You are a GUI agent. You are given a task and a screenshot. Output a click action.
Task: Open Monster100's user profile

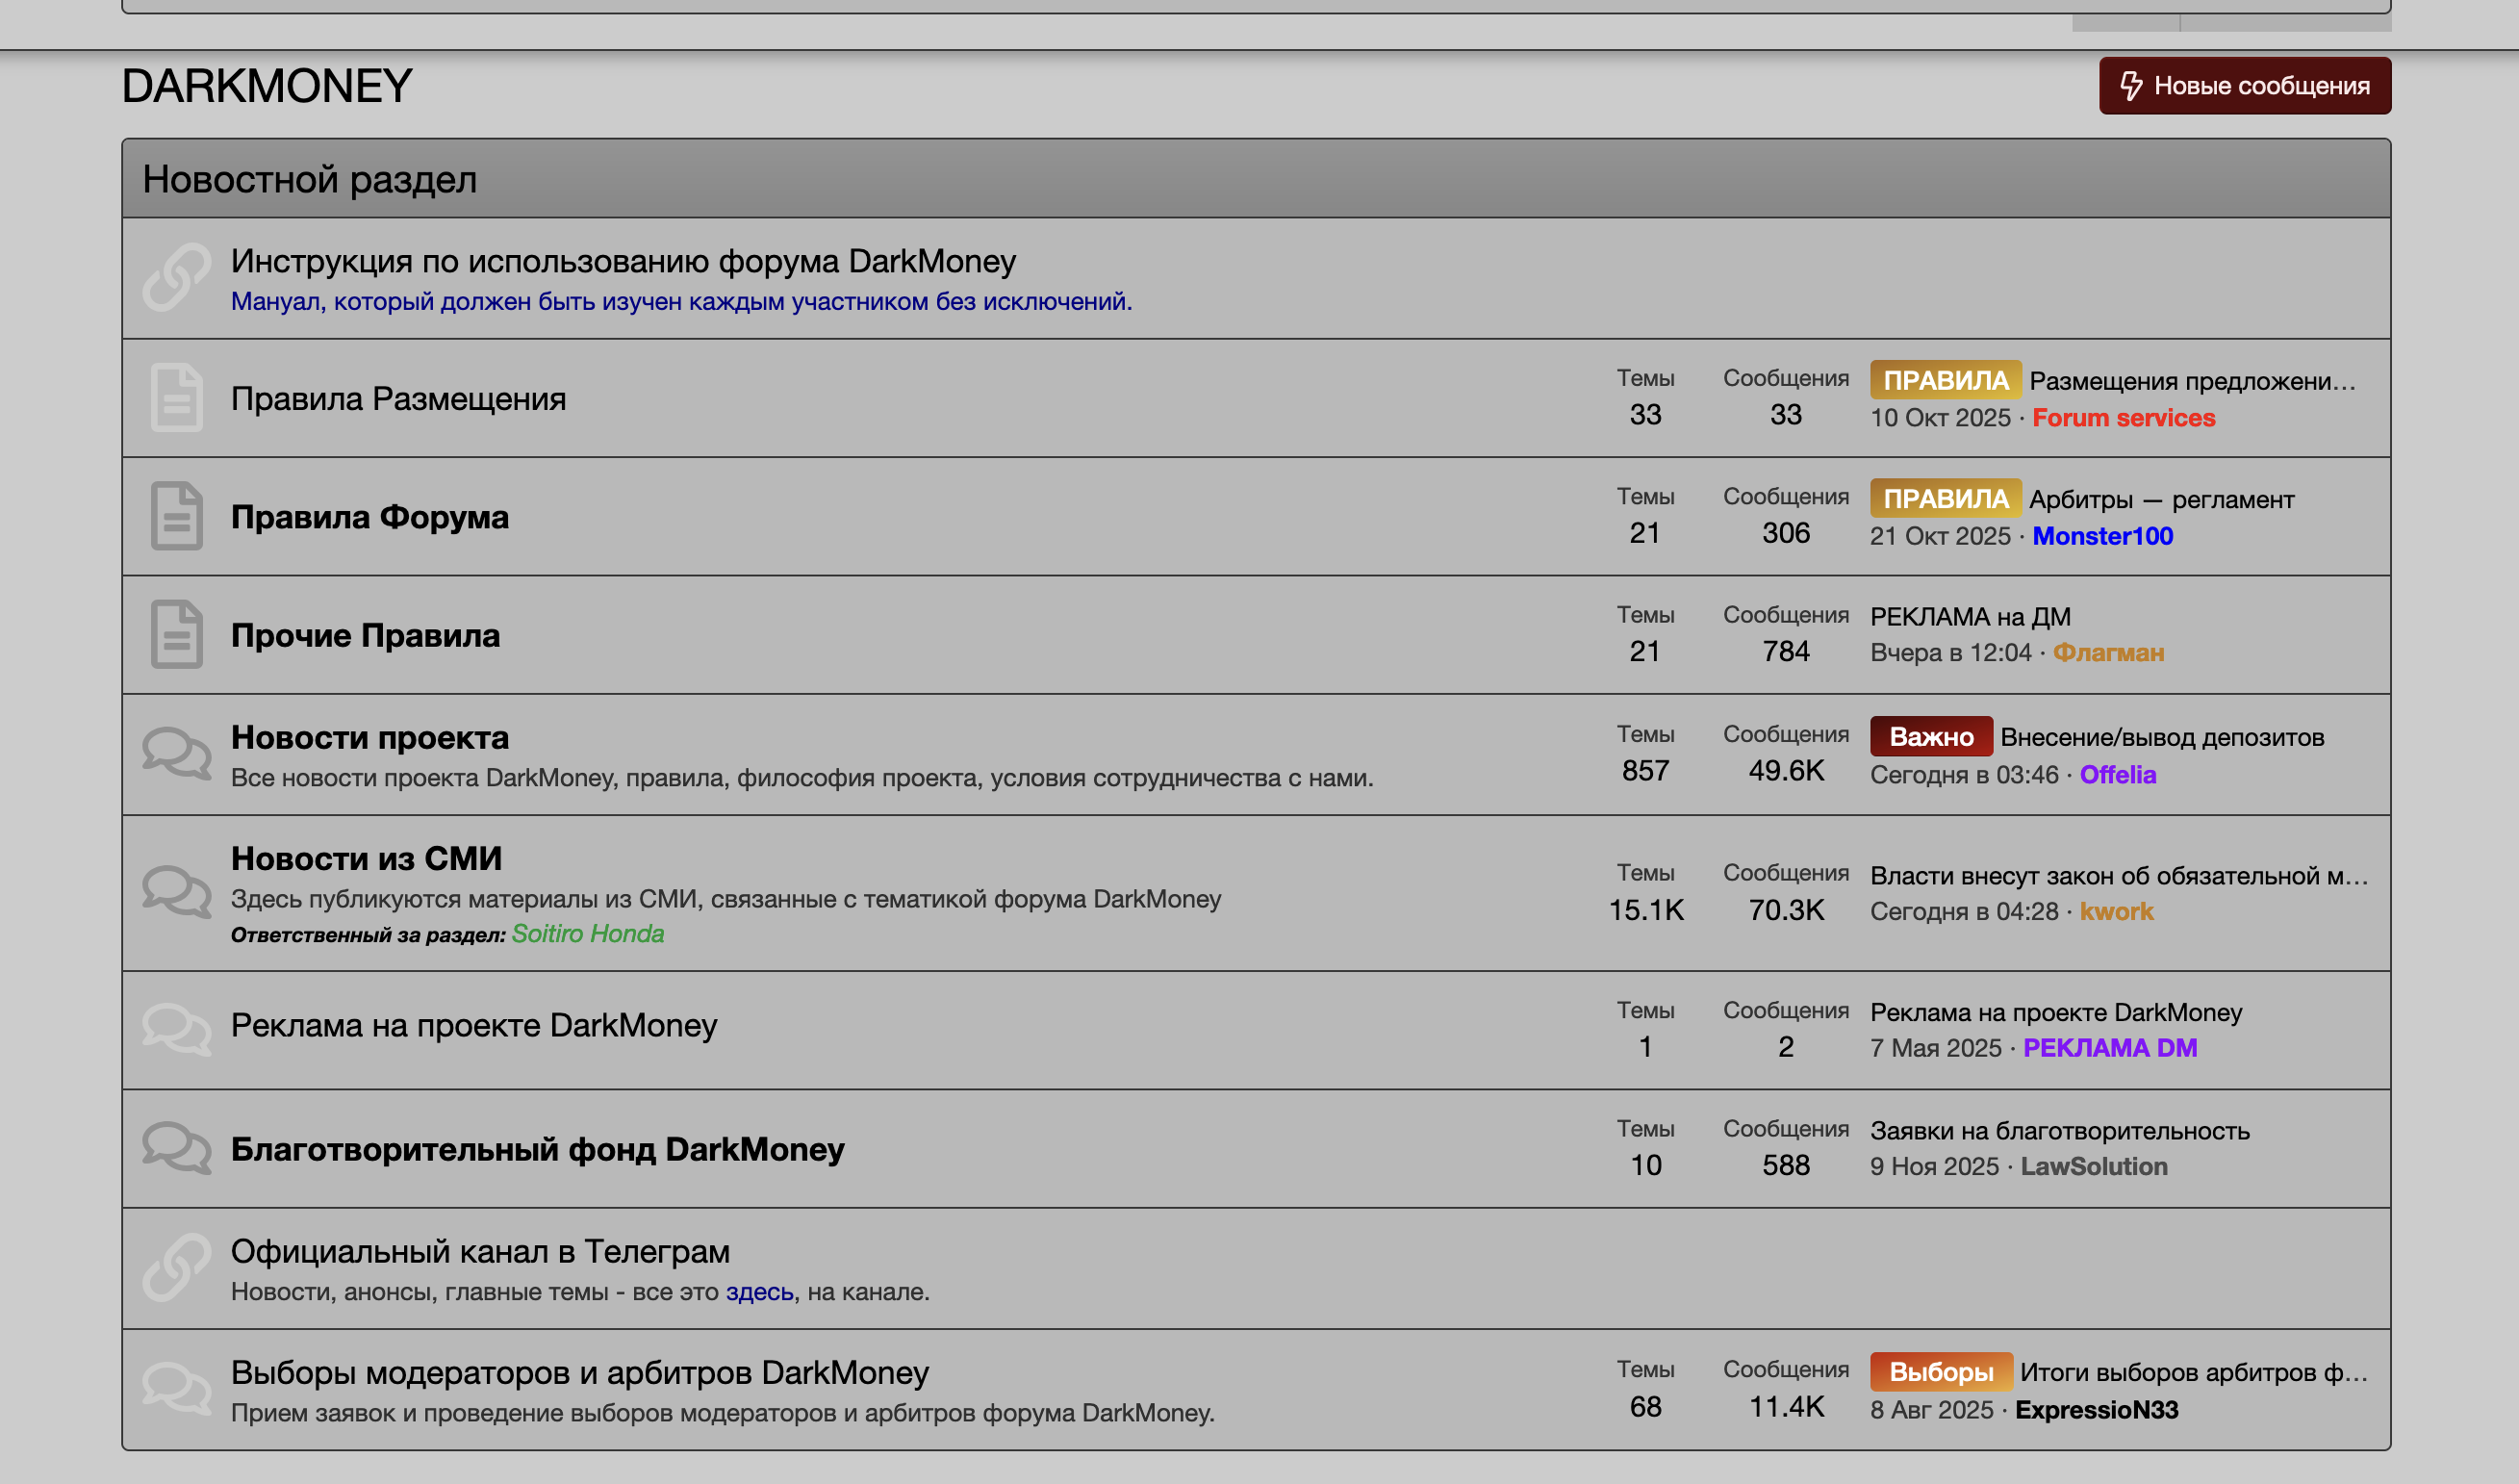click(x=2102, y=536)
